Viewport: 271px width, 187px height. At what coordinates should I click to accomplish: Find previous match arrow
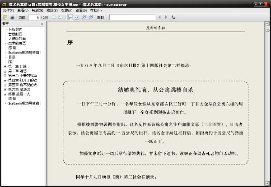[x=159, y=17]
